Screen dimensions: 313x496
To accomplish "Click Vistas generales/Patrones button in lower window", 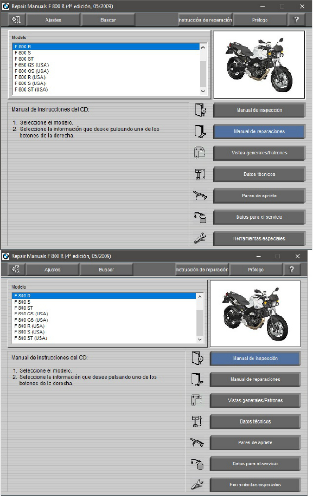I will (255, 400).
